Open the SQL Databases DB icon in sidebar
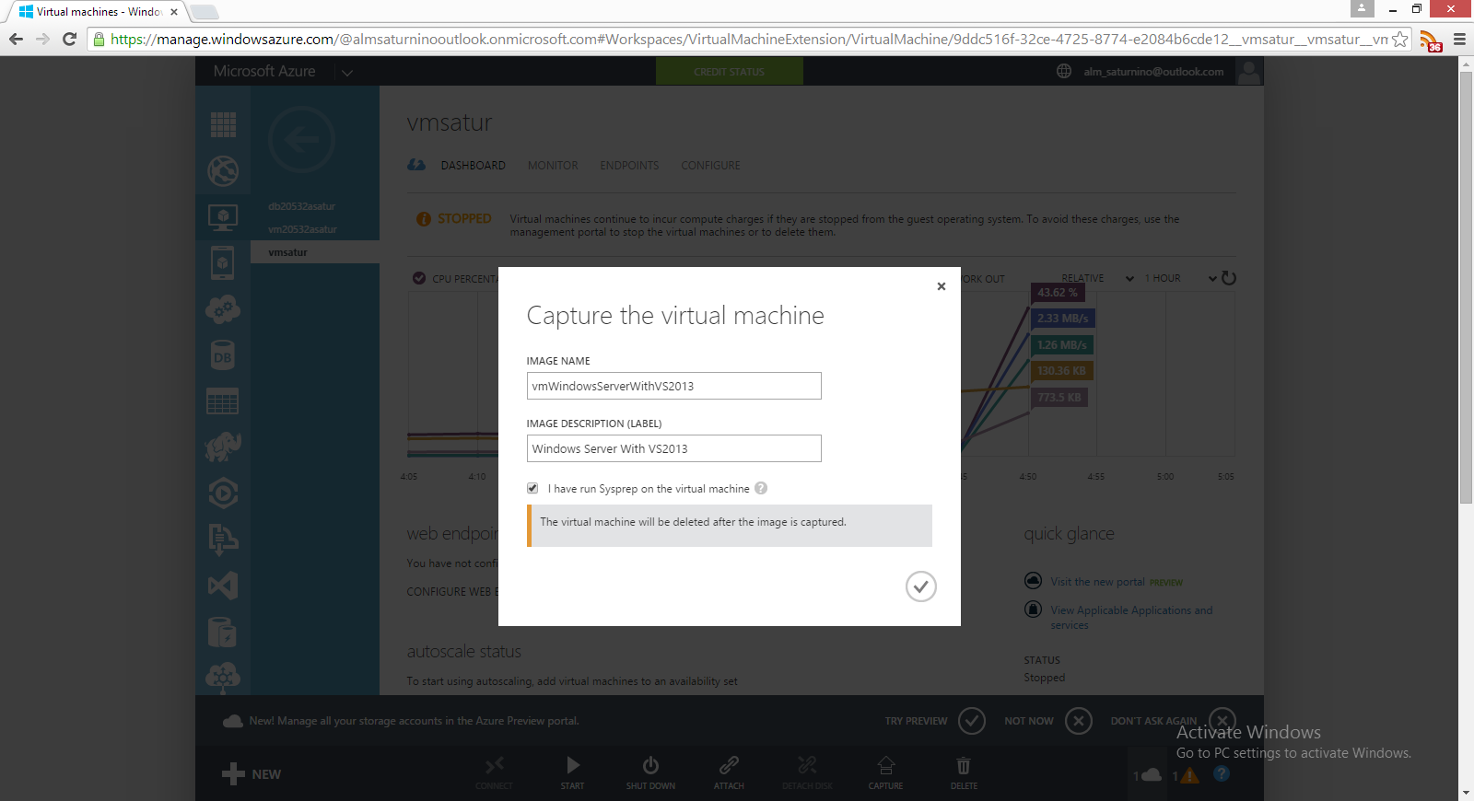 click(x=223, y=355)
